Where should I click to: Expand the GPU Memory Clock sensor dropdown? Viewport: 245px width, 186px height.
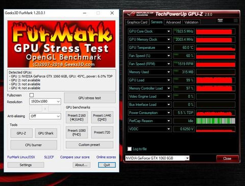(168, 40)
